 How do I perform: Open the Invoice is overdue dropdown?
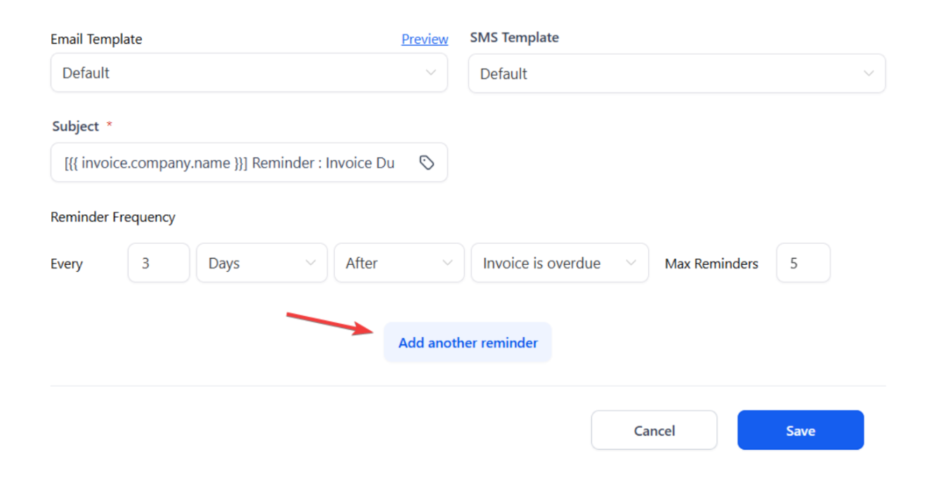[559, 263]
